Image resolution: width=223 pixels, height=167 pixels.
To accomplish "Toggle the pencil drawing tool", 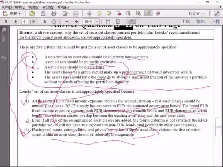I will coord(148,13).
